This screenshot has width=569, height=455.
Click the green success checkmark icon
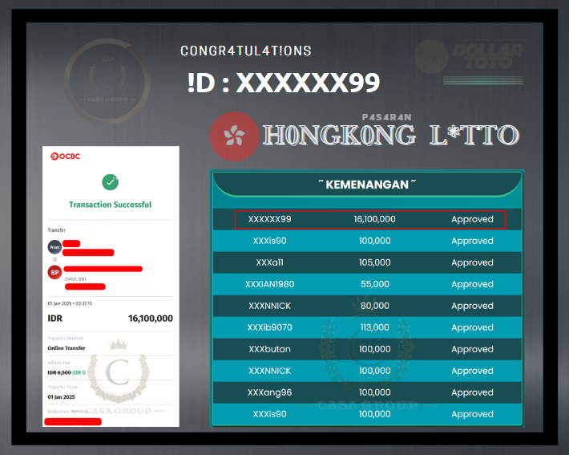tap(110, 182)
